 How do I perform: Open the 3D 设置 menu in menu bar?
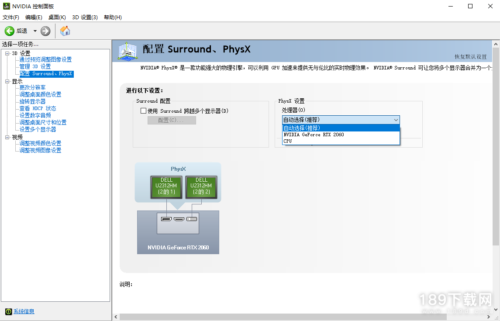(85, 17)
